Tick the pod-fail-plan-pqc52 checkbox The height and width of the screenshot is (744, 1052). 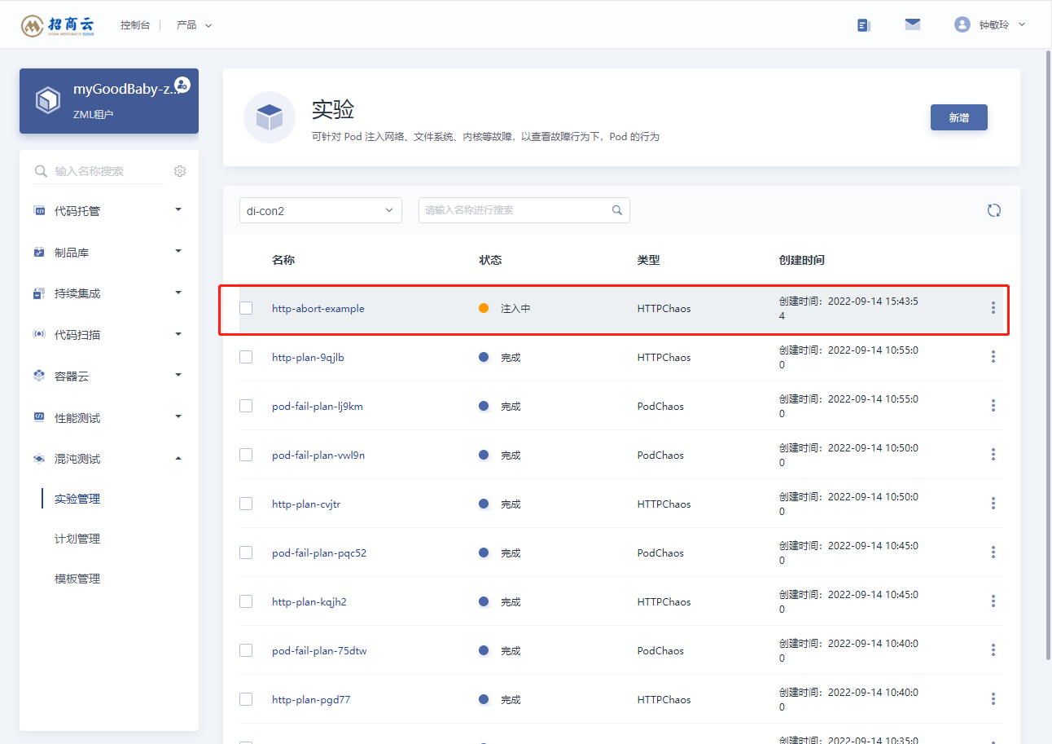[x=246, y=552]
